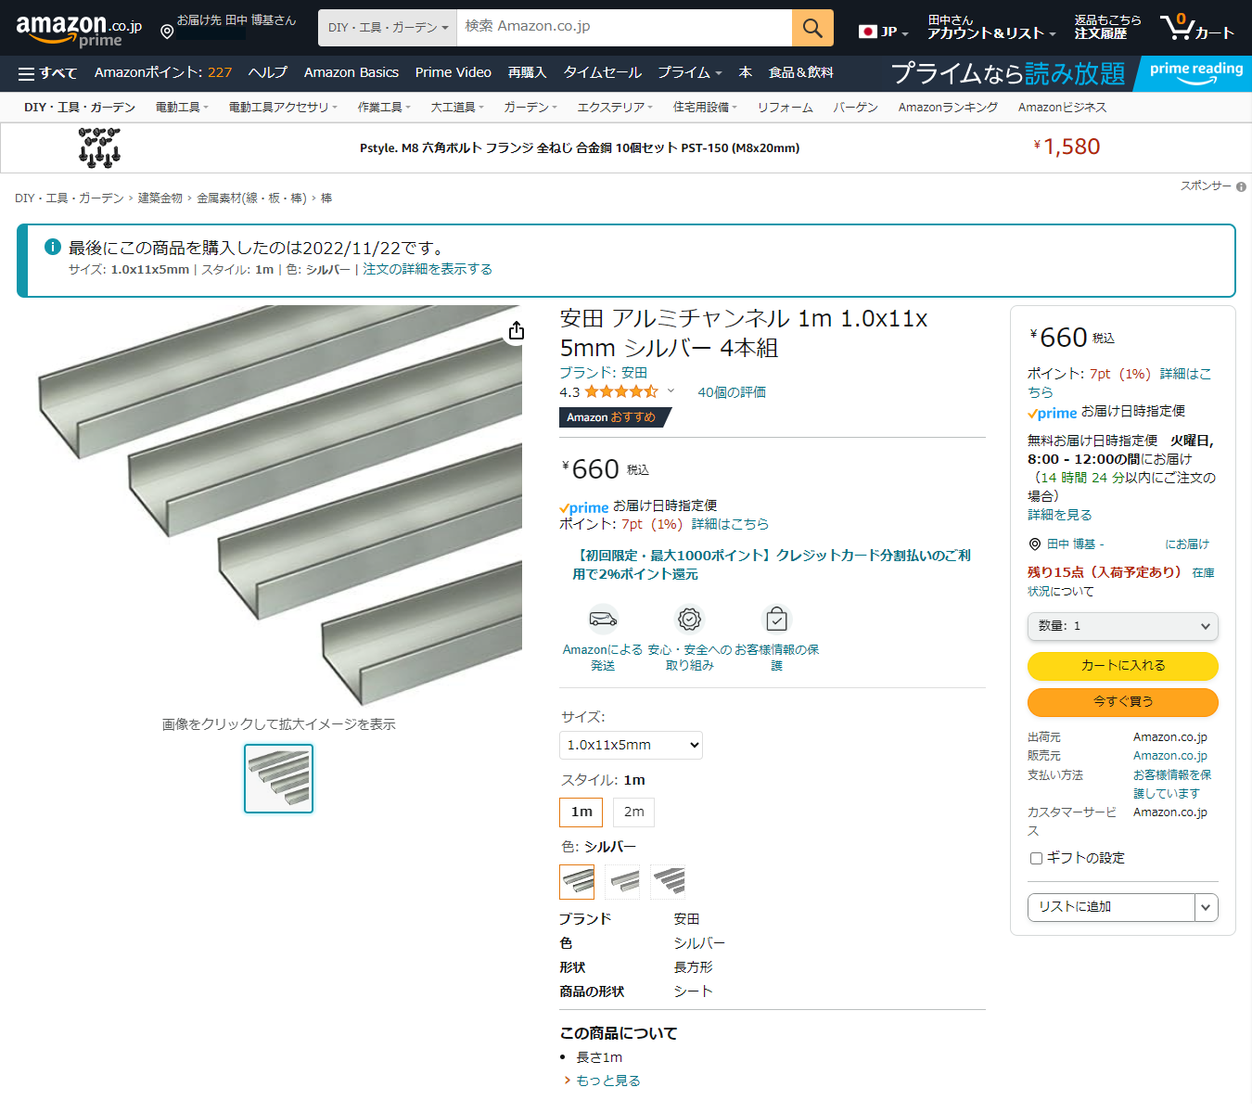Click the Pstyle M8 六角ボルト sponsored title
Screen dimensions: 1252x1113
580,147
